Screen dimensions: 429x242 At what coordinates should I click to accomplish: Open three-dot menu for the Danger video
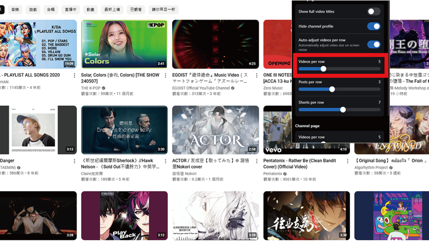pyautogui.click(x=75, y=161)
